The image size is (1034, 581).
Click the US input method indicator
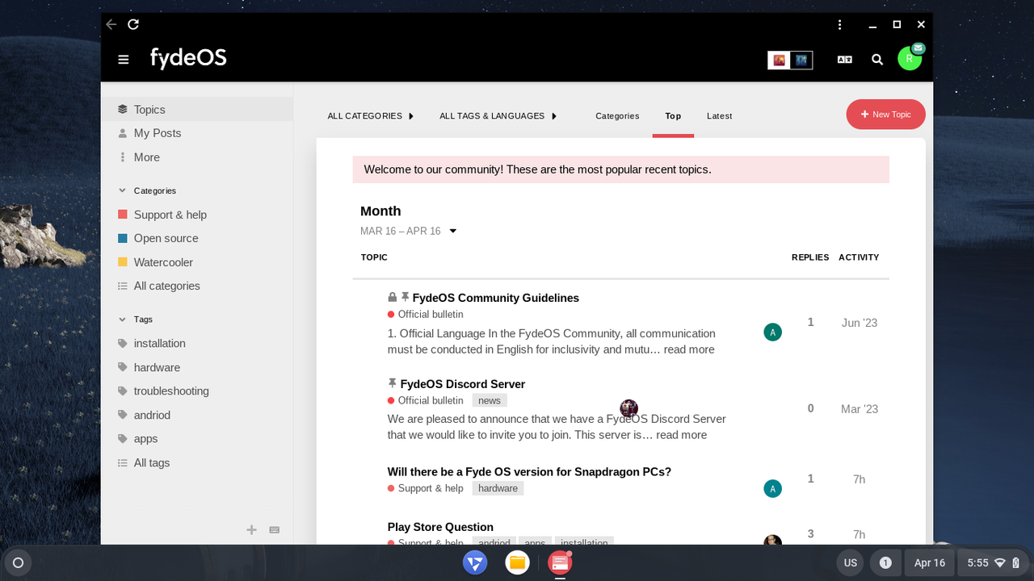(850, 562)
